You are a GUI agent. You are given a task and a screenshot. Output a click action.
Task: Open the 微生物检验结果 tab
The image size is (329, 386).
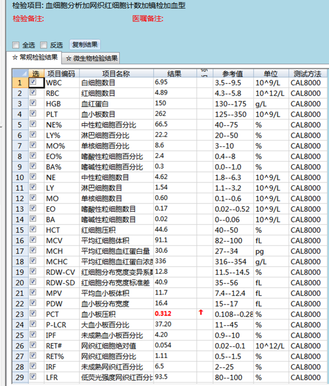click(x=91, y=58)
